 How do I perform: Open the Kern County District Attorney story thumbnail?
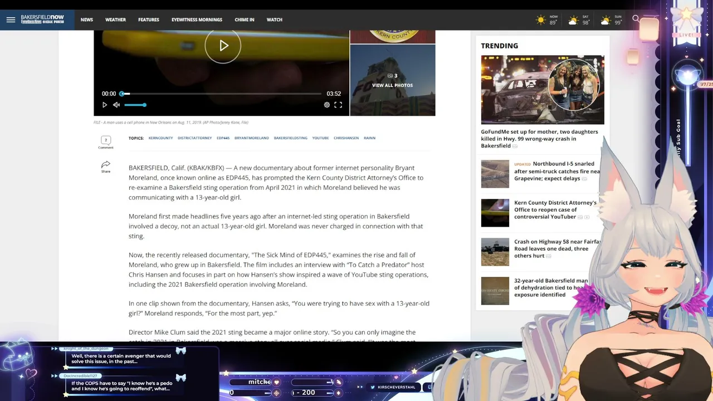pos(495,213)
